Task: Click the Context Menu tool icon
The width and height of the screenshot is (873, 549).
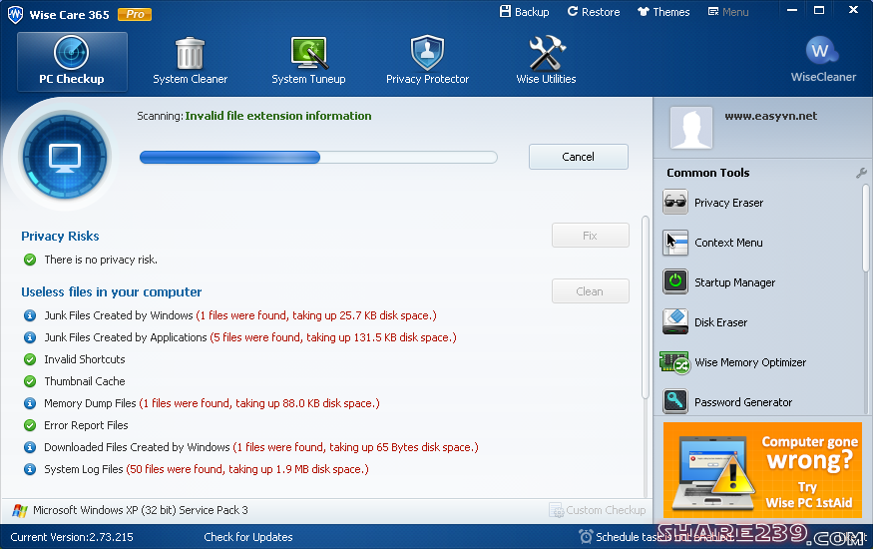Action: coord(675,243)
